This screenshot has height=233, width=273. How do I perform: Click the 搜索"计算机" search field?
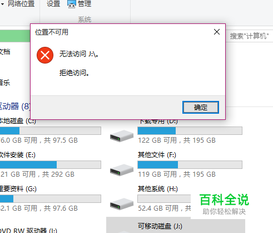click(x=249, y=36)
